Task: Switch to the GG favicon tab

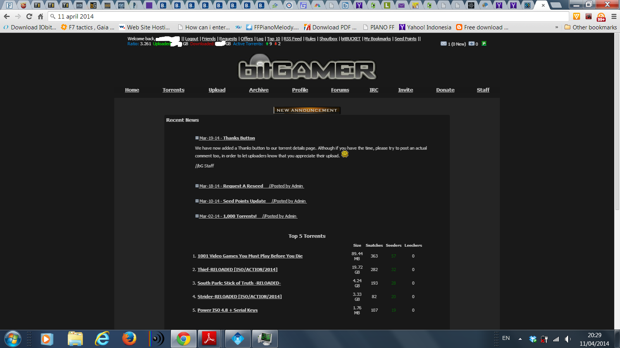Action: (121, 5)
